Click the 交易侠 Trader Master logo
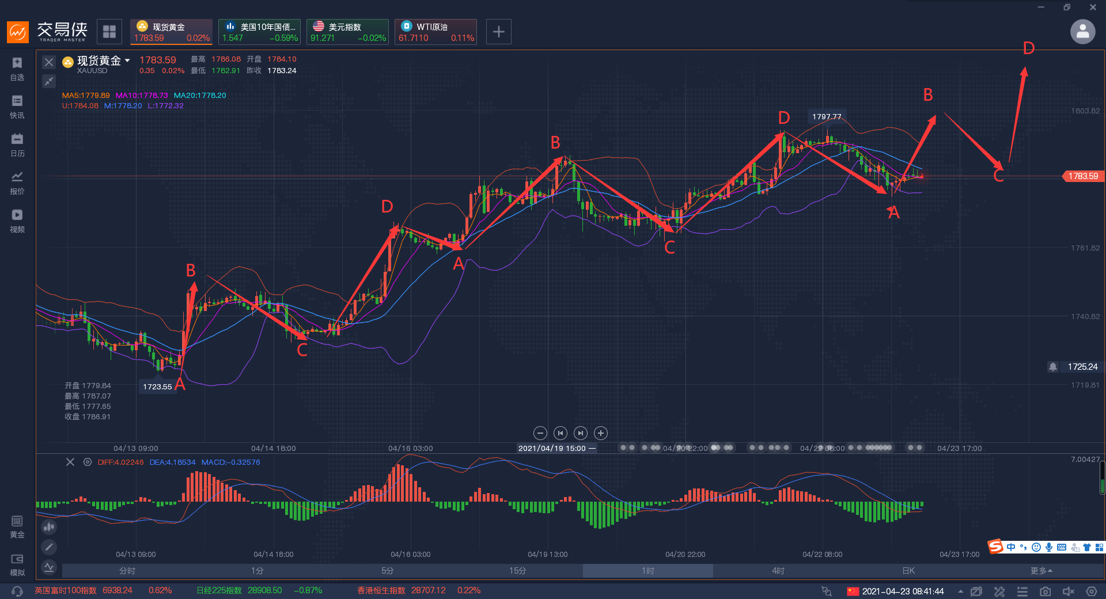Image resolution: width=1106 pixels, height=599 pixels. coord(47,32)
